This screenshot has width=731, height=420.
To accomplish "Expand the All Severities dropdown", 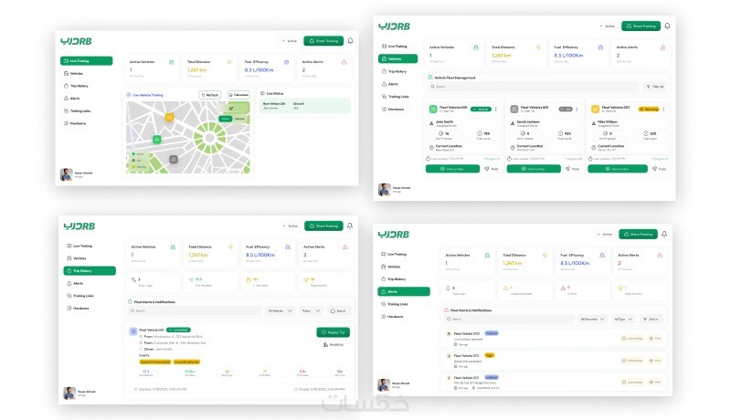I will (592, 319).
